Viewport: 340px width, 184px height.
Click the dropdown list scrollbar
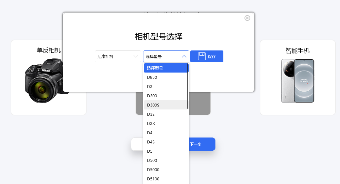(x=188, y=86)
